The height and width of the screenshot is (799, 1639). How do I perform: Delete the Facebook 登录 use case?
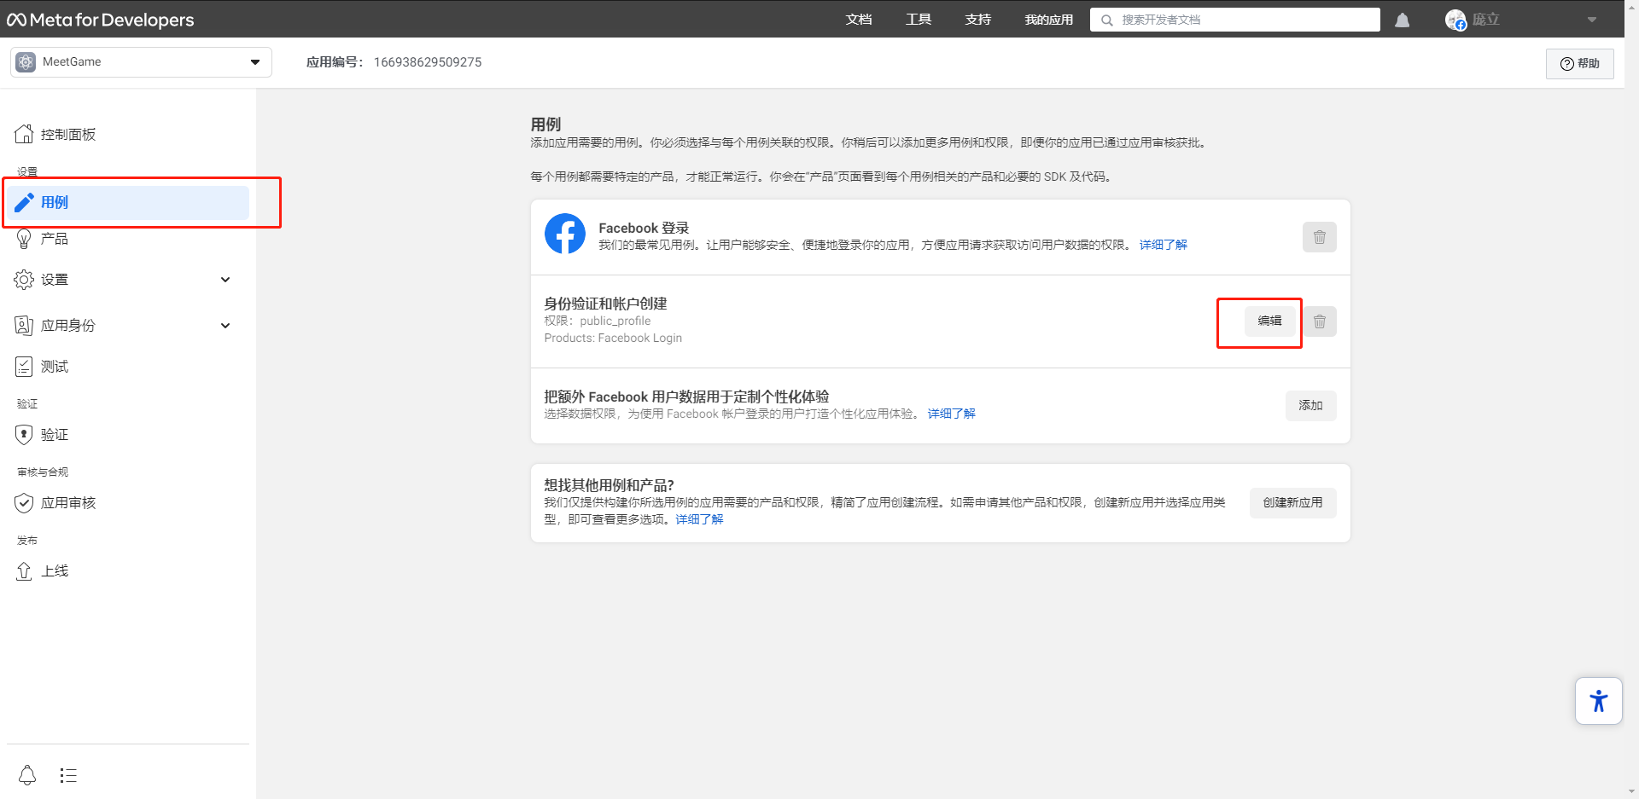(x=1320, y=237)
